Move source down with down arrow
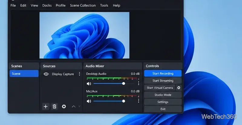Image resolution: width=242 pixels, height=125 pixels. 79,106
